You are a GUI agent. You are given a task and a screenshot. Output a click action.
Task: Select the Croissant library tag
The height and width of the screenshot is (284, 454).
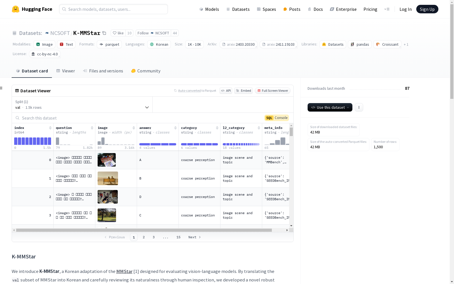pos(387,44)
